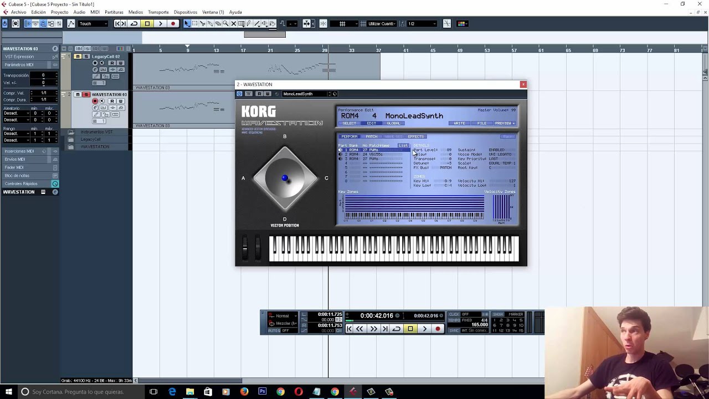The image size is (709, 399).
Task: Select part 3 ROM4 27 PWMs row
Action: pyautogui.click(x=374, y=158)
